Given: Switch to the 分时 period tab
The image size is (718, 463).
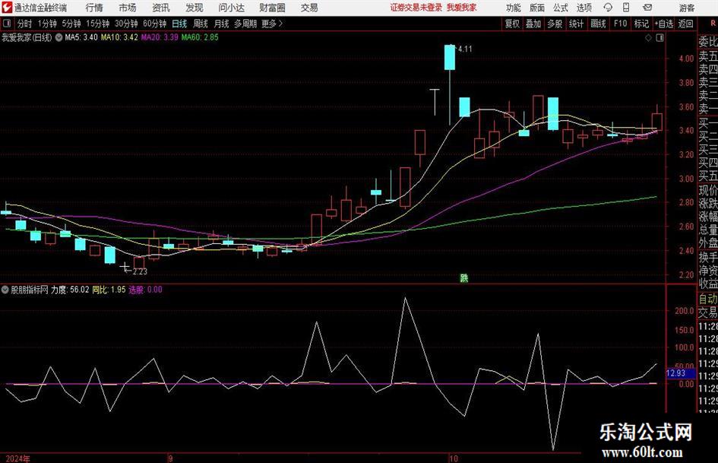Looking at the screenshot, I should [x=25, y=24].
